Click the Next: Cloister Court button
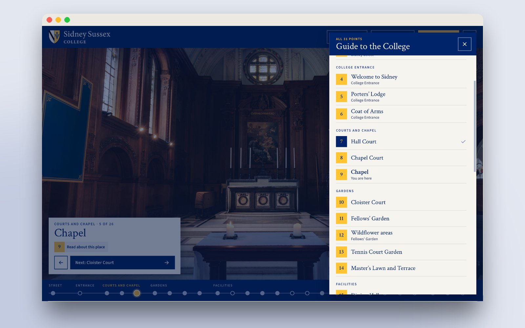The width and height of the screenshot is (525, 328). click(122, 262)
